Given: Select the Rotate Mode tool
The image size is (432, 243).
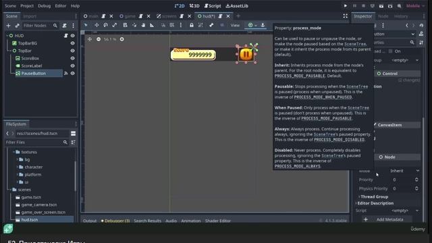Looking at the screenshot, I should 105,25.
